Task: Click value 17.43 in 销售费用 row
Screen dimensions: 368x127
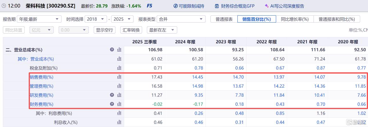Action: 157,77
